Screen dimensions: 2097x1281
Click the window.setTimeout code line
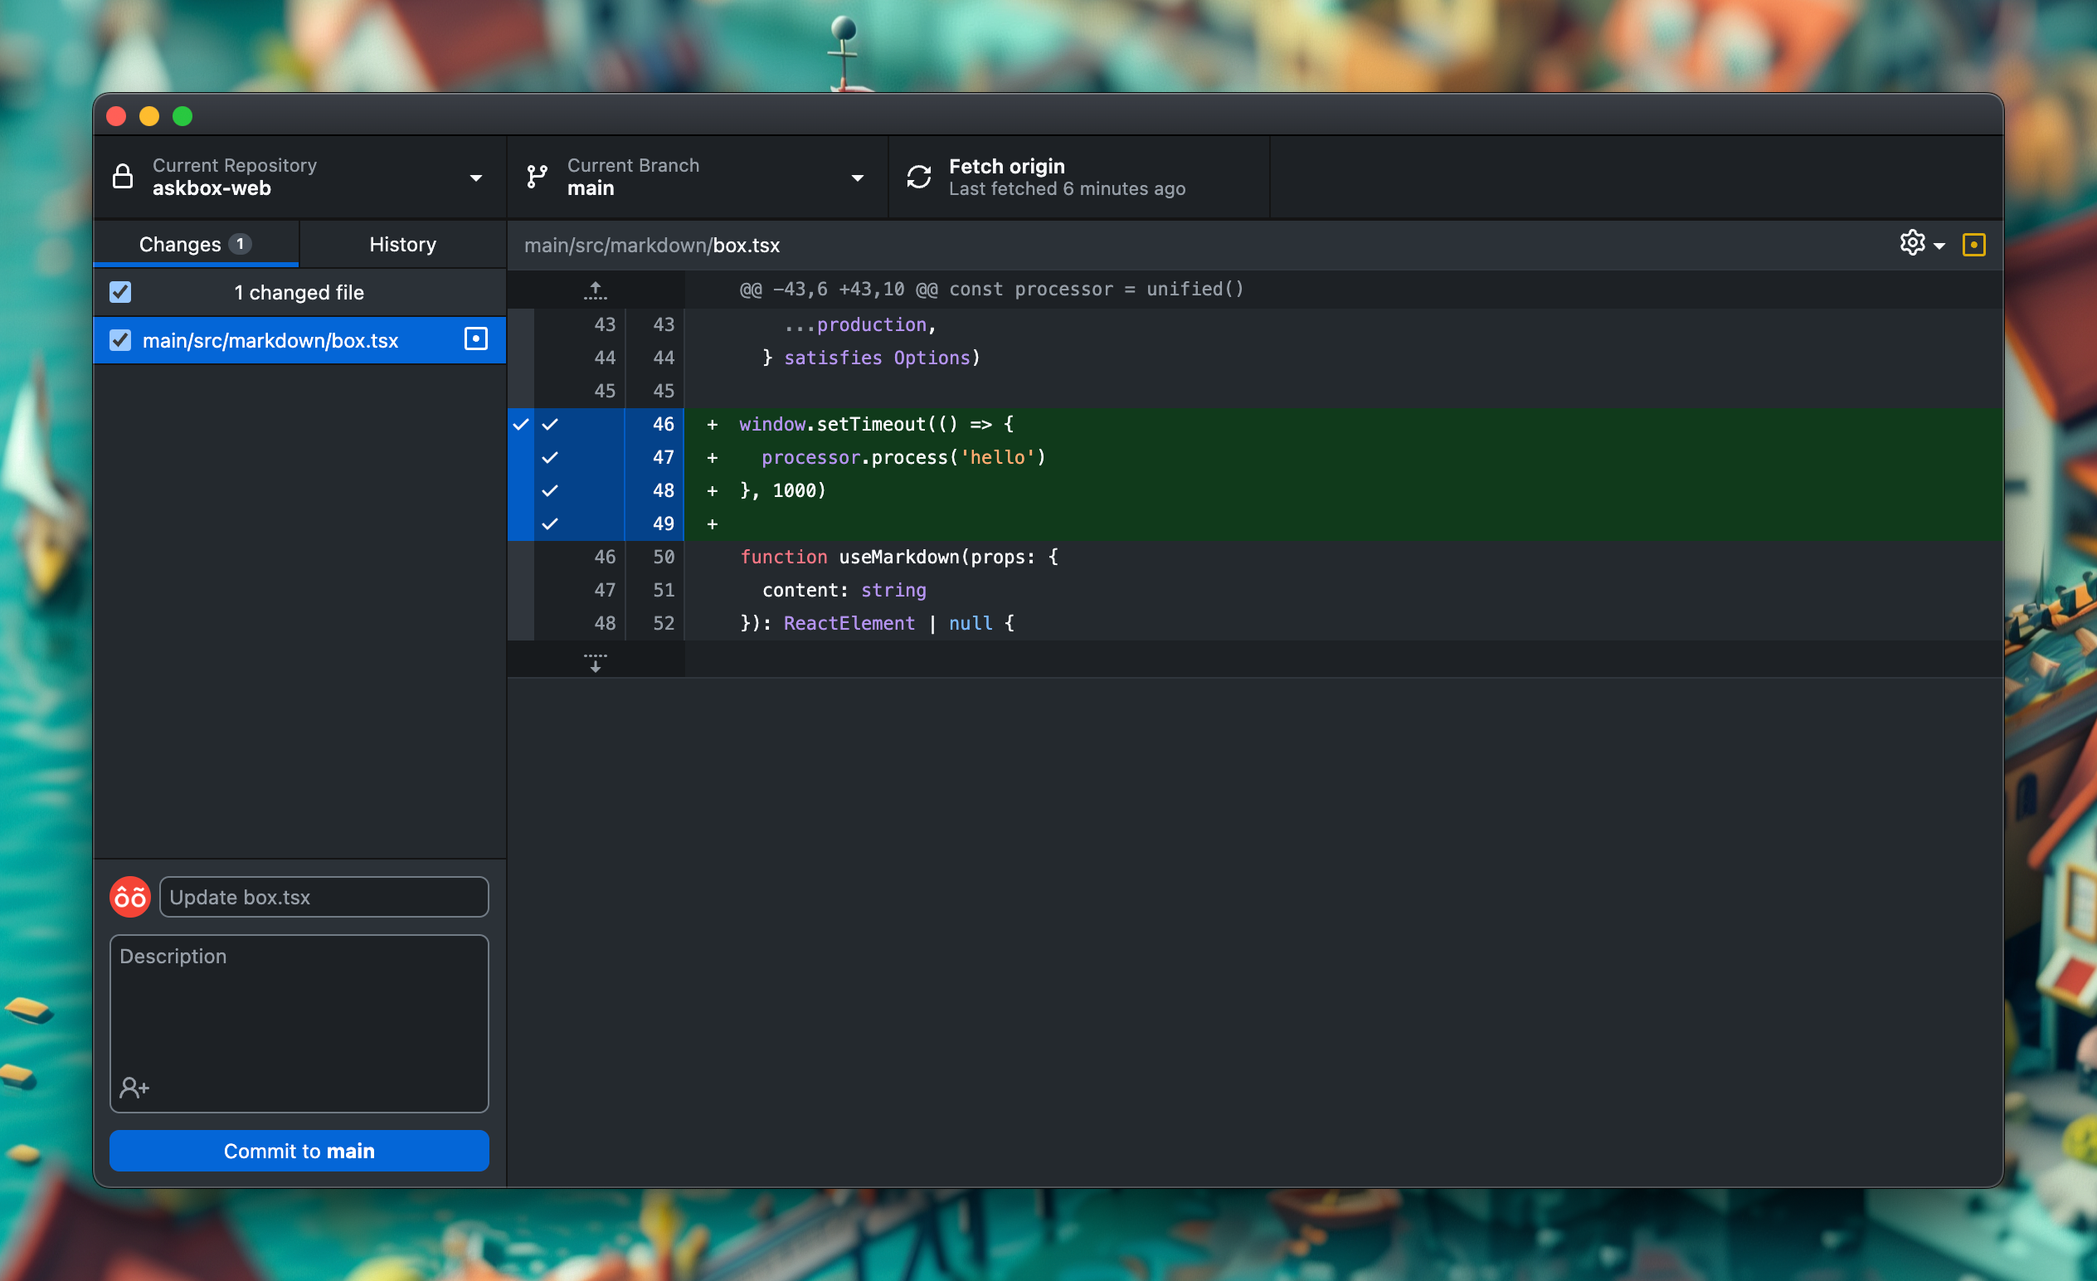pos(877,424)
